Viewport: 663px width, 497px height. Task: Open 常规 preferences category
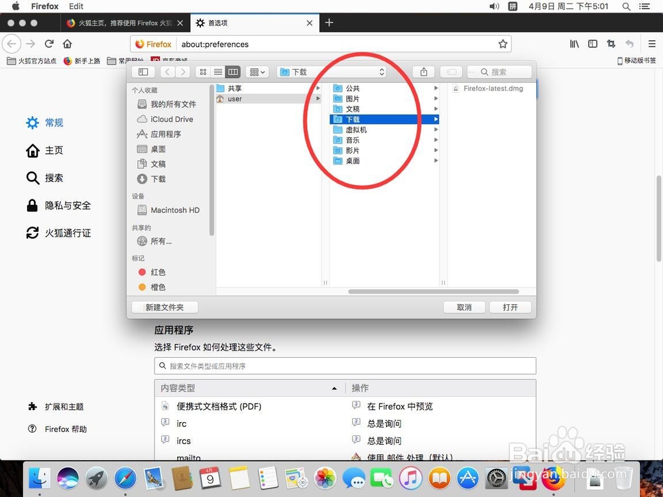coord(44,123)
